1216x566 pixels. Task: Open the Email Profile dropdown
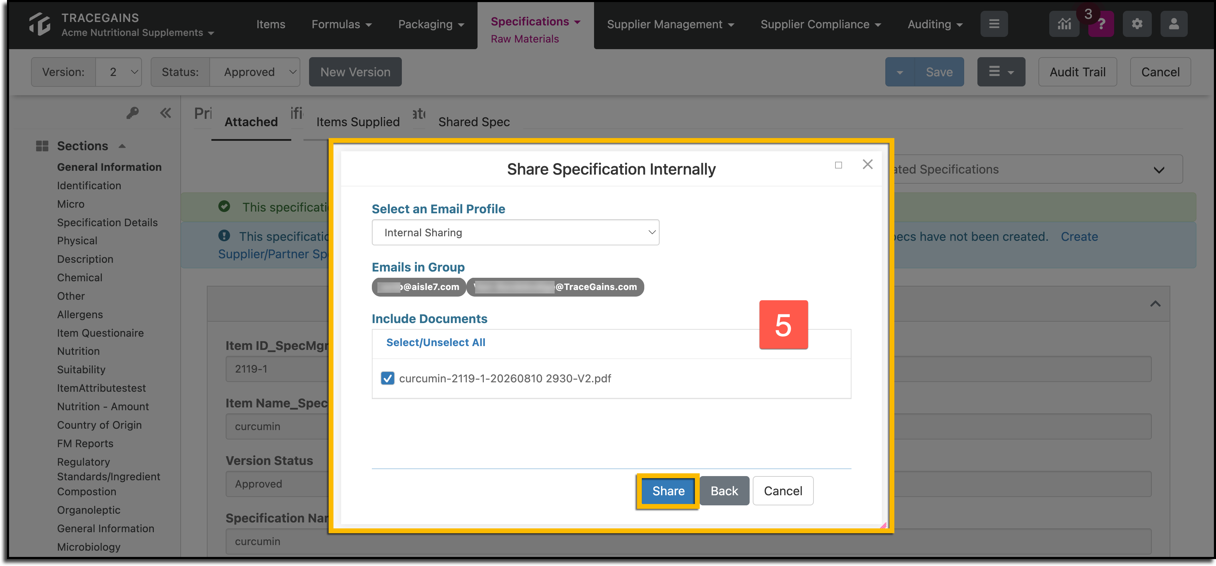tap(515, 232)
